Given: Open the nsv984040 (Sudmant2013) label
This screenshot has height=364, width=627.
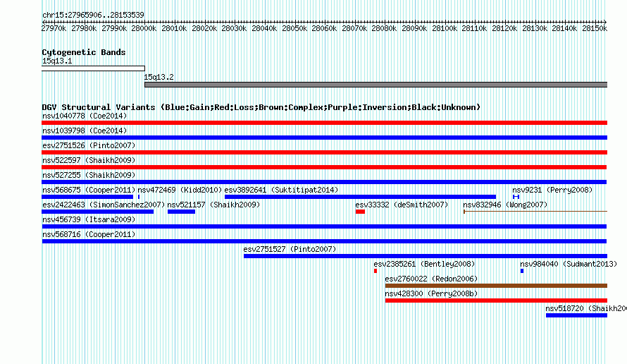Looking at the screenshot, I should [x=569, y=264].
